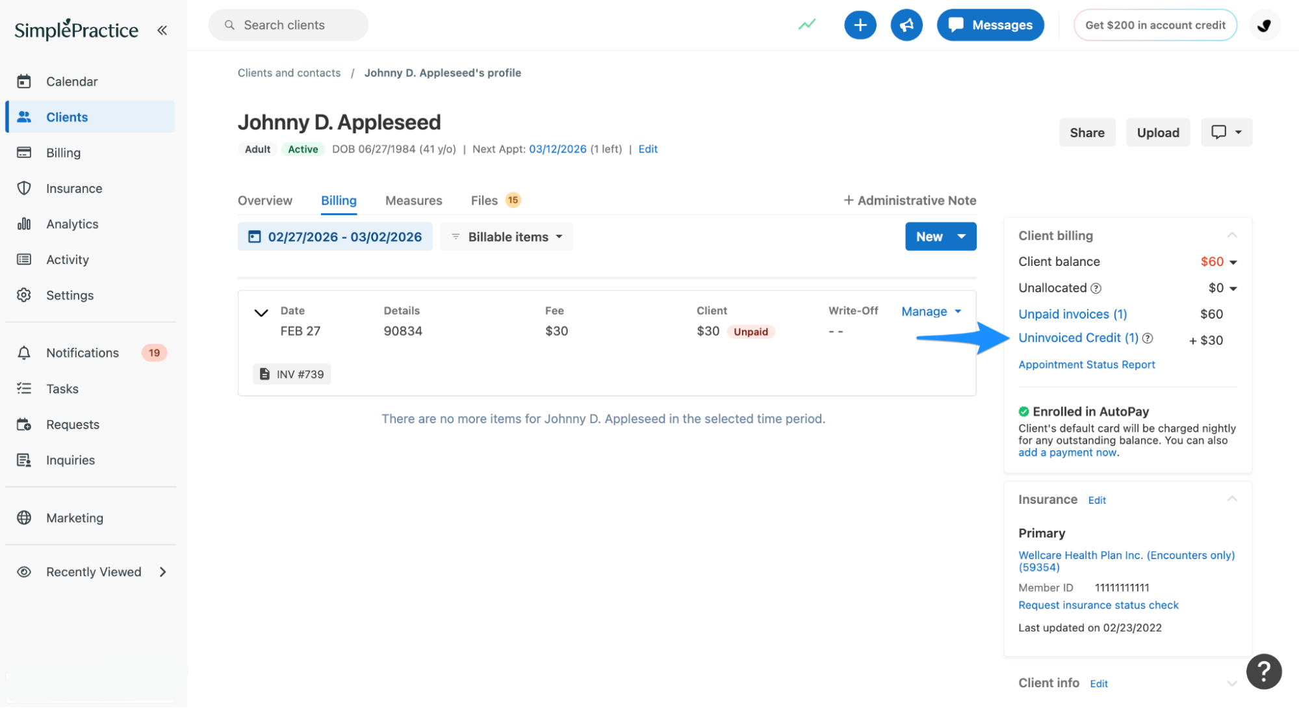Open the chat bubble dropdown button

coord(1226,132)
